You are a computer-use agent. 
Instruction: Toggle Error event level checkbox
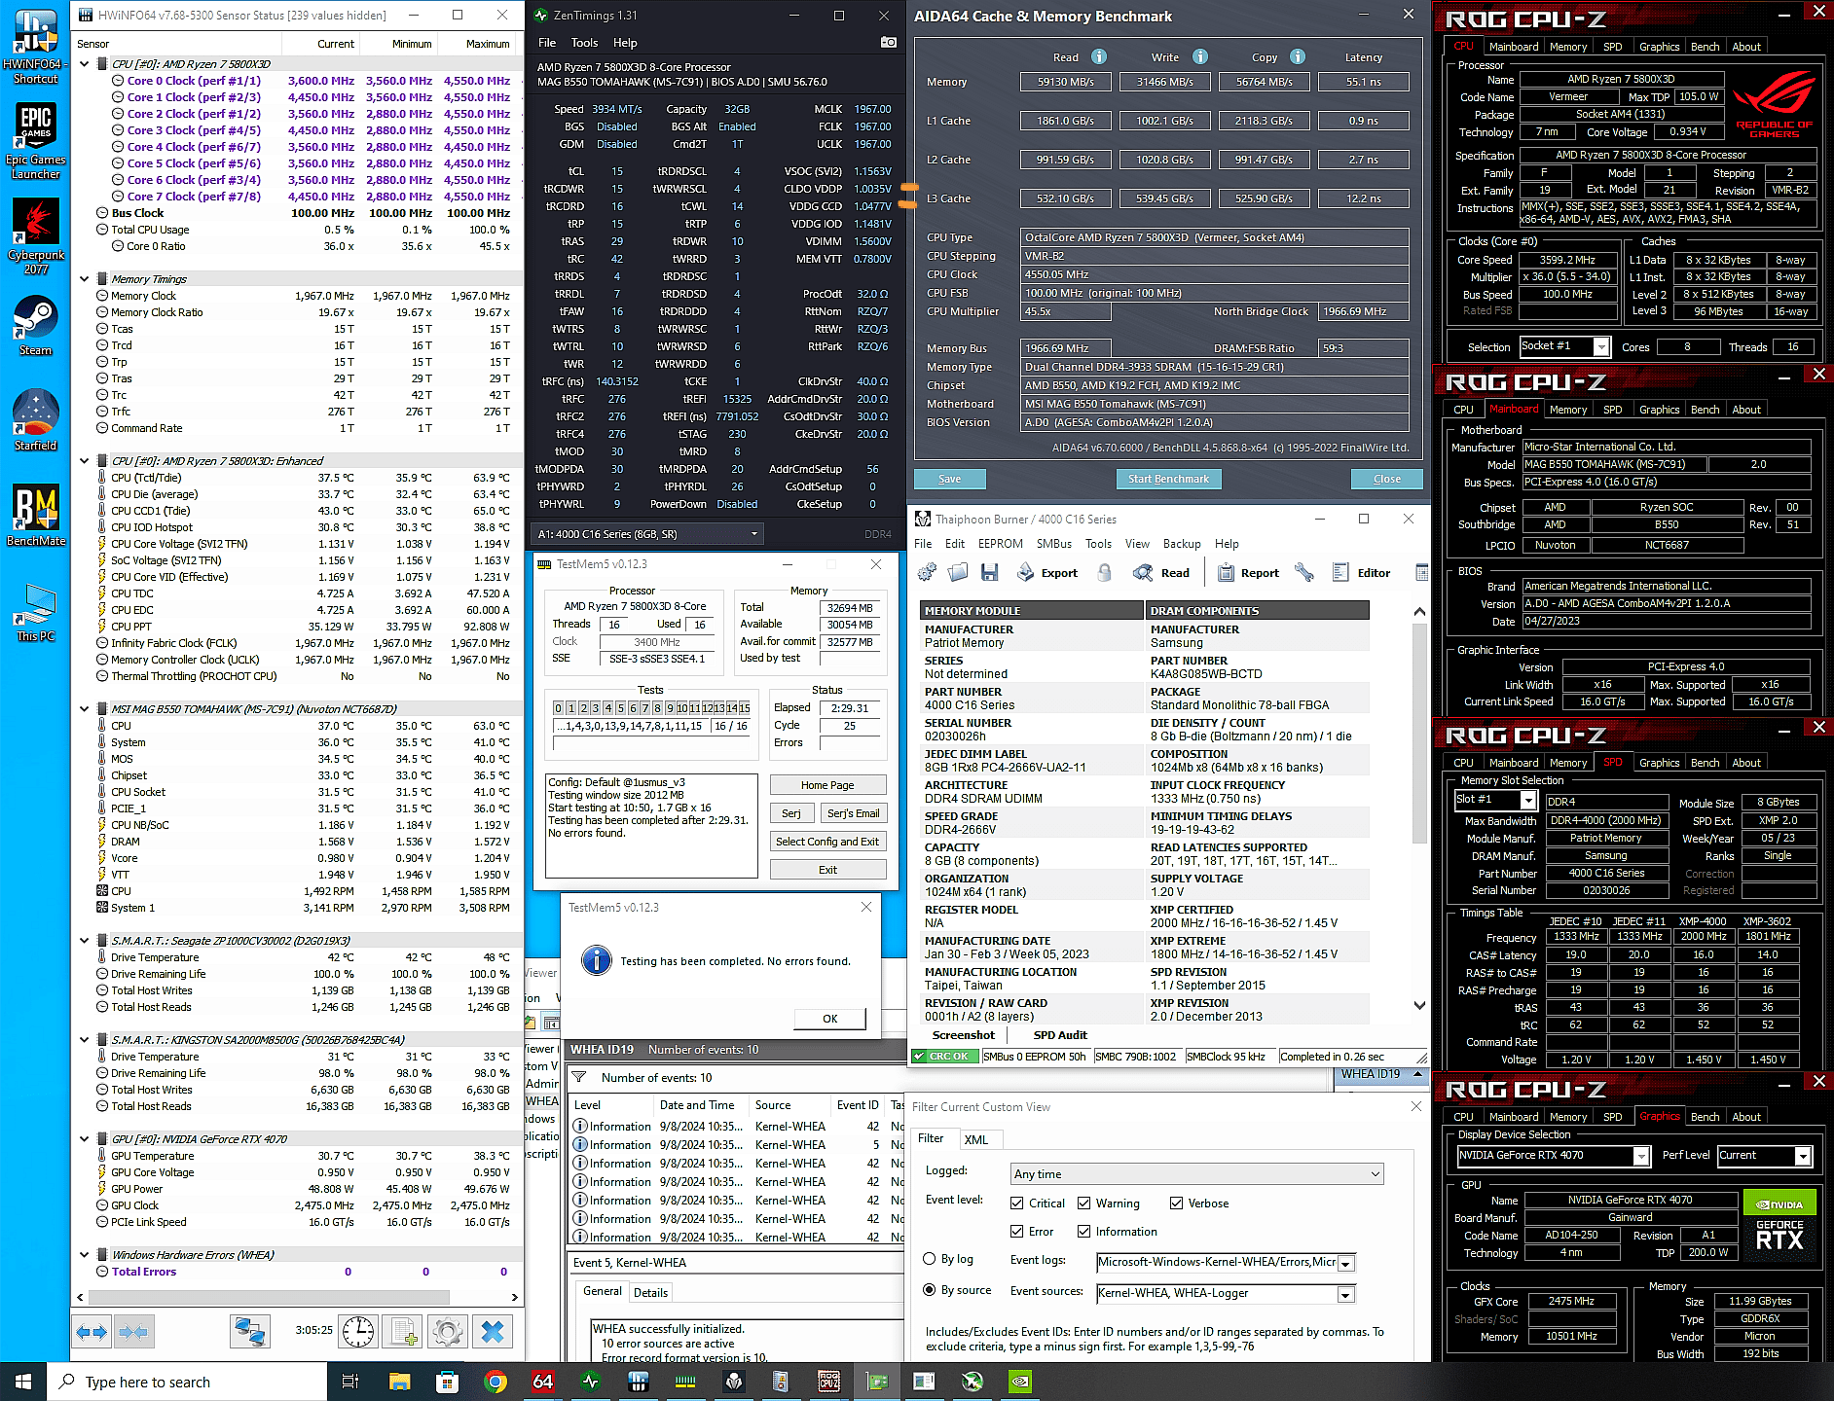[x=1017, y=1232]
